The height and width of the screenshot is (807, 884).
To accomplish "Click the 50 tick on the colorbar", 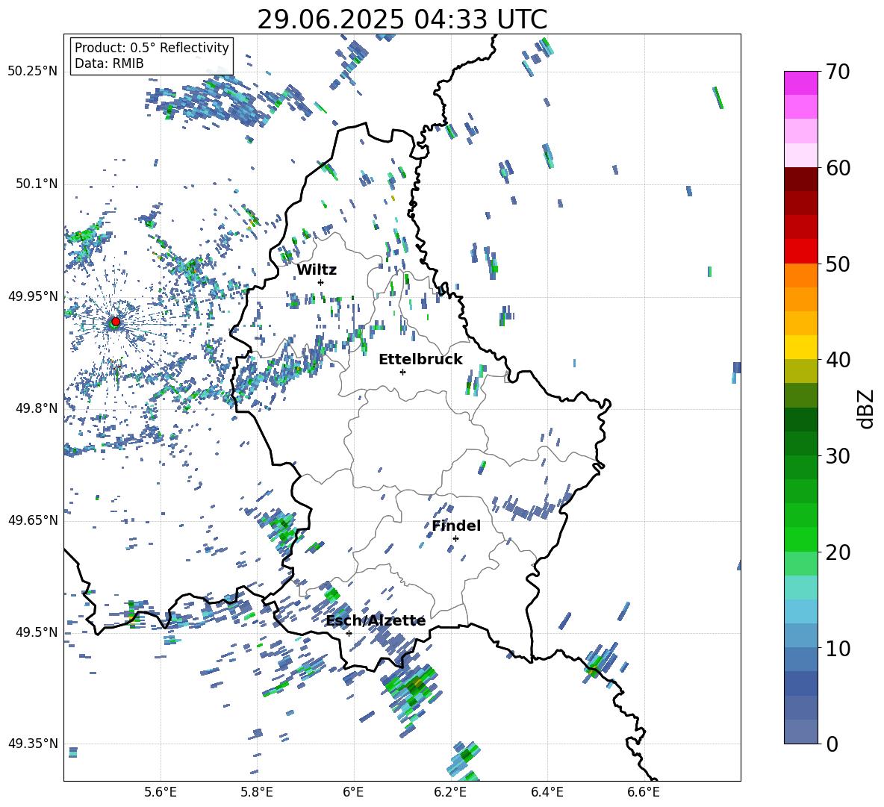I will [x=837, y=264].
